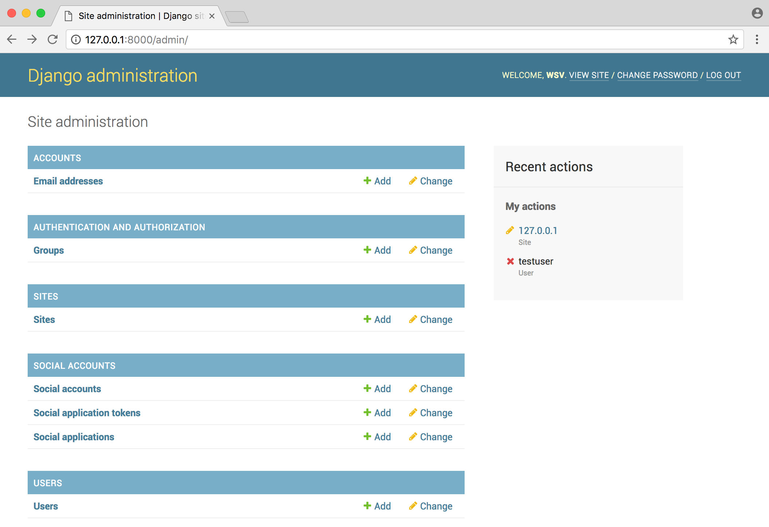Add a new Social application token
This screenshot has height=527, width=769.
(377, 413)
